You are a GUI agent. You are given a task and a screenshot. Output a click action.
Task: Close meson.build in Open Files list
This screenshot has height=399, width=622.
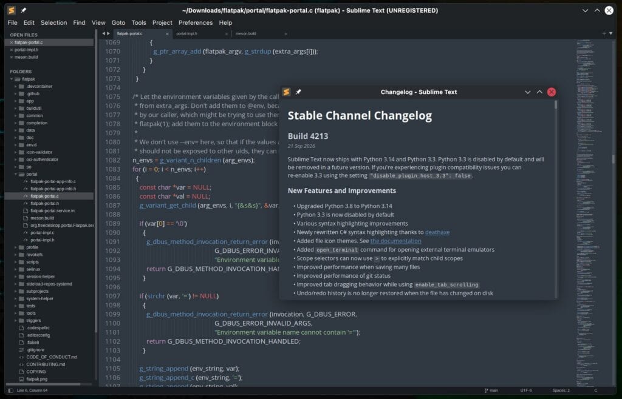[x=12, y=57]
